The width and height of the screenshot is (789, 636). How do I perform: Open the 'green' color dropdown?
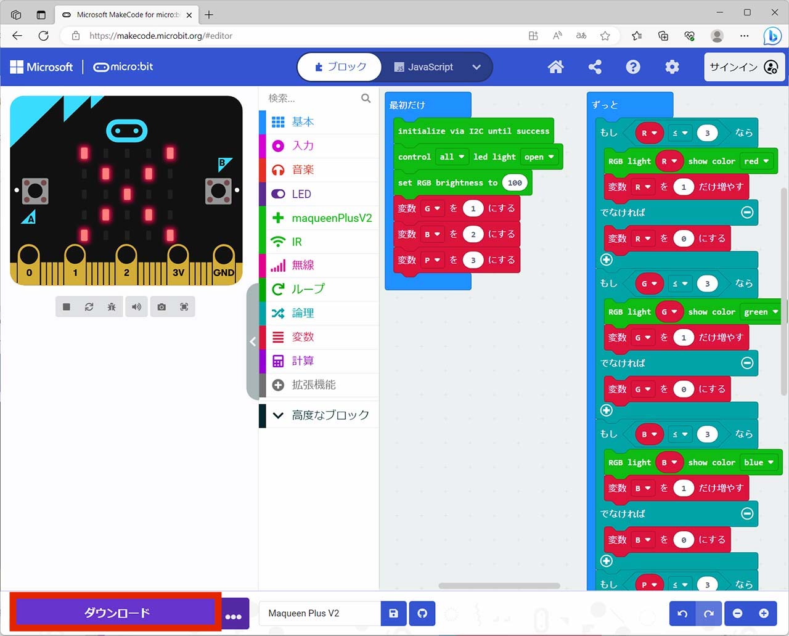761,312
